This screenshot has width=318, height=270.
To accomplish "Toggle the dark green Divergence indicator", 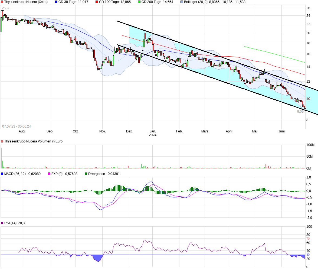I will click(86, 174).
